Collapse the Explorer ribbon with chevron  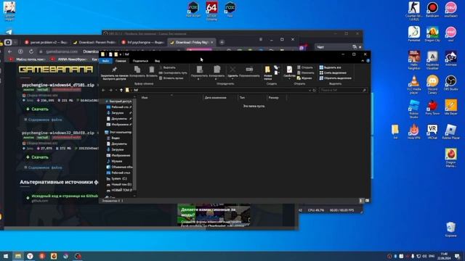tap(363, 61)
